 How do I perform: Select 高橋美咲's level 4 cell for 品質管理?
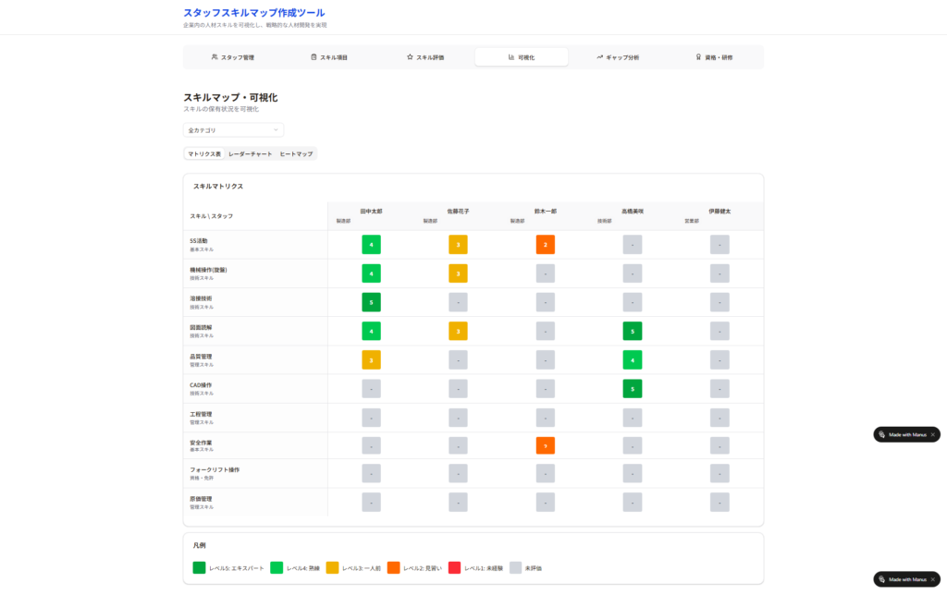pyautogui.click(x=632, y=359)
